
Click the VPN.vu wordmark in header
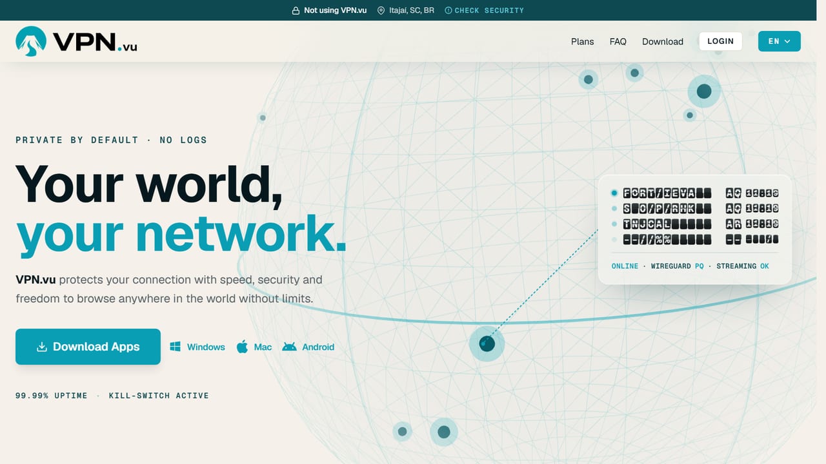(96, 43)
